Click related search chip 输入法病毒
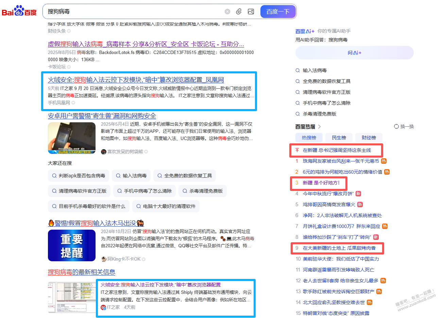The image size is (444, 318). [131, 176]
